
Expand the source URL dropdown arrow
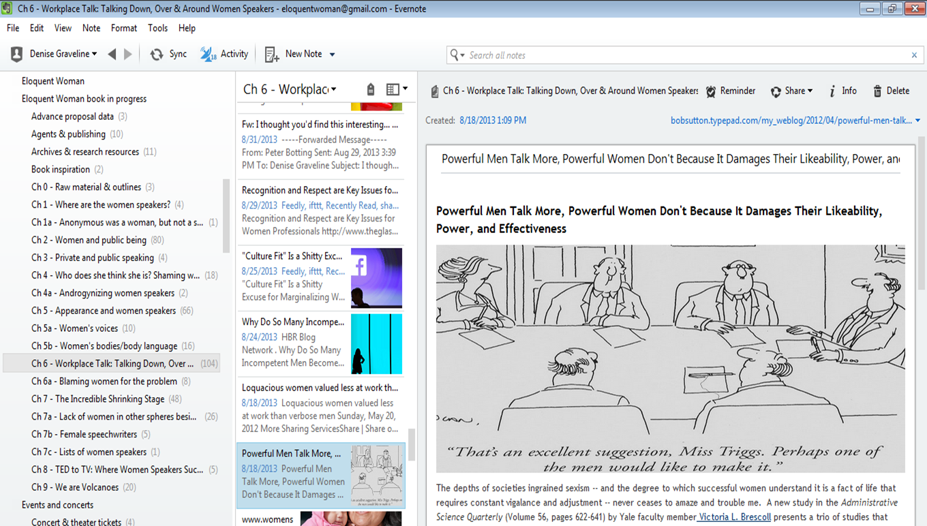point(918,121)
